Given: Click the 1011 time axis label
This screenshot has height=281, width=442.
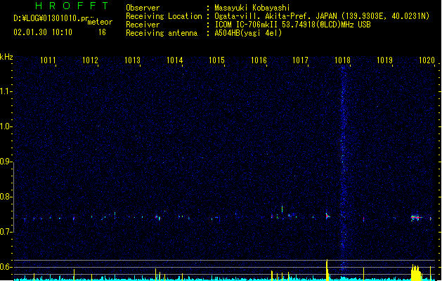Looking at the screenshot, I should click(48, 60).
